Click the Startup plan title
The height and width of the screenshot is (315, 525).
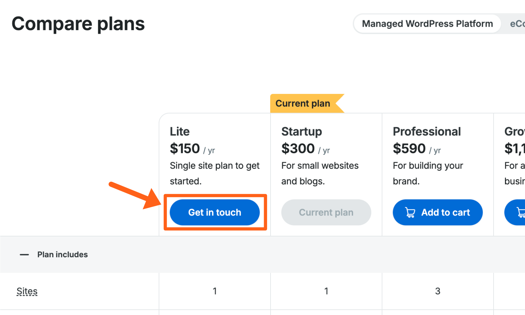[x=302, y=131]
